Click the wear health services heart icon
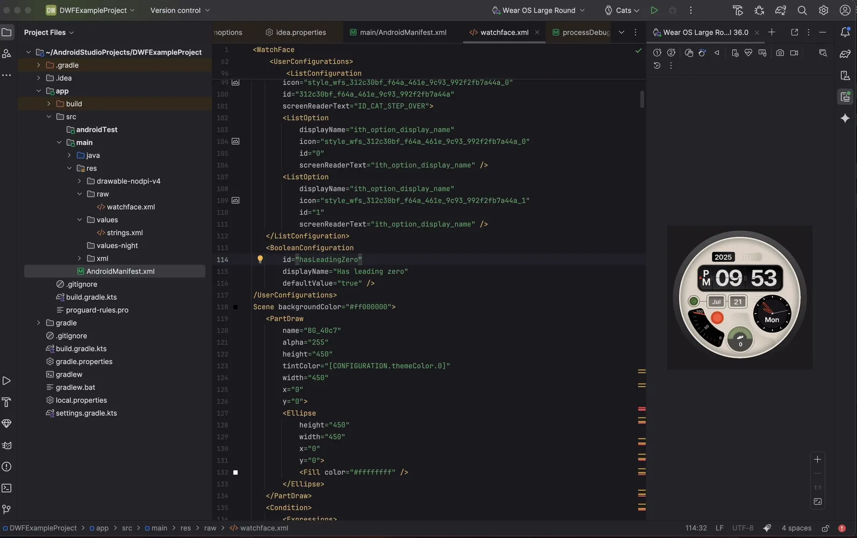857x538 pixels. (x=748, y=53)
